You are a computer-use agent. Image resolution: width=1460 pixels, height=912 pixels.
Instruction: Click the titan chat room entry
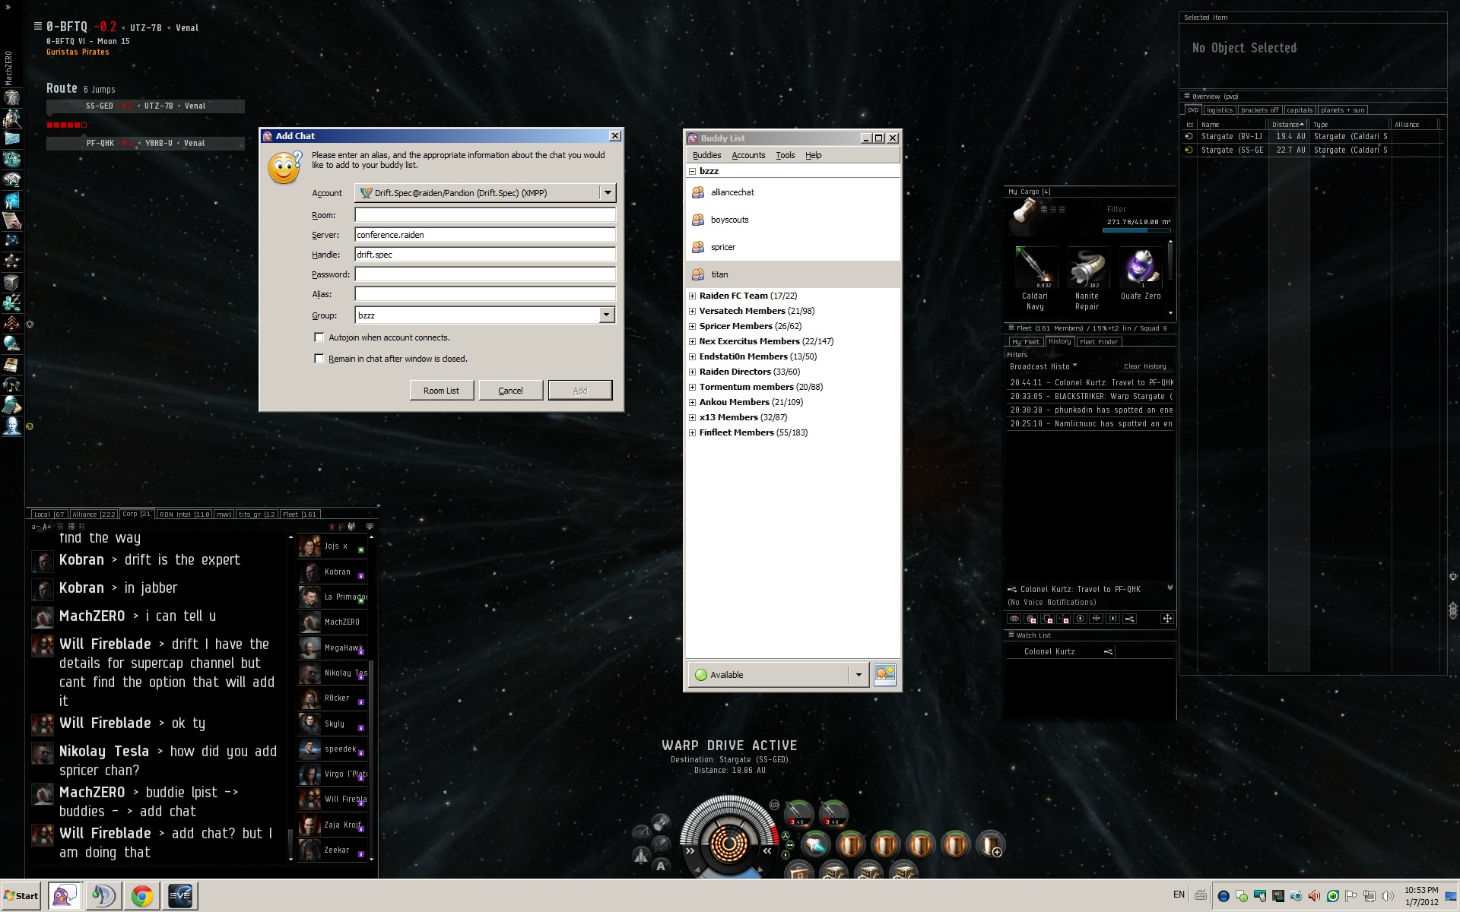[x=719, y=274]
